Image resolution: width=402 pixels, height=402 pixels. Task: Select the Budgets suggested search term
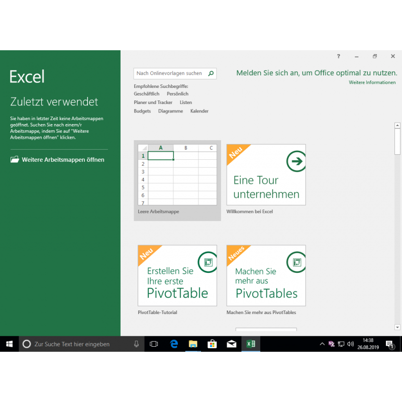(142, 111)
